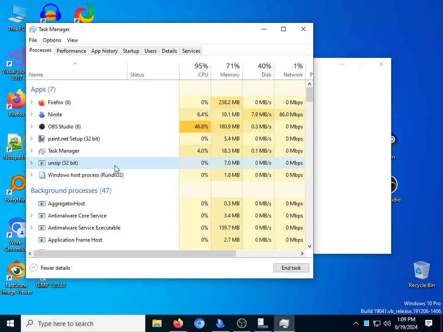Click the vertical scrollbar up arrow
The height and width of the screenshot is (332, 443).
coord(309,84)
